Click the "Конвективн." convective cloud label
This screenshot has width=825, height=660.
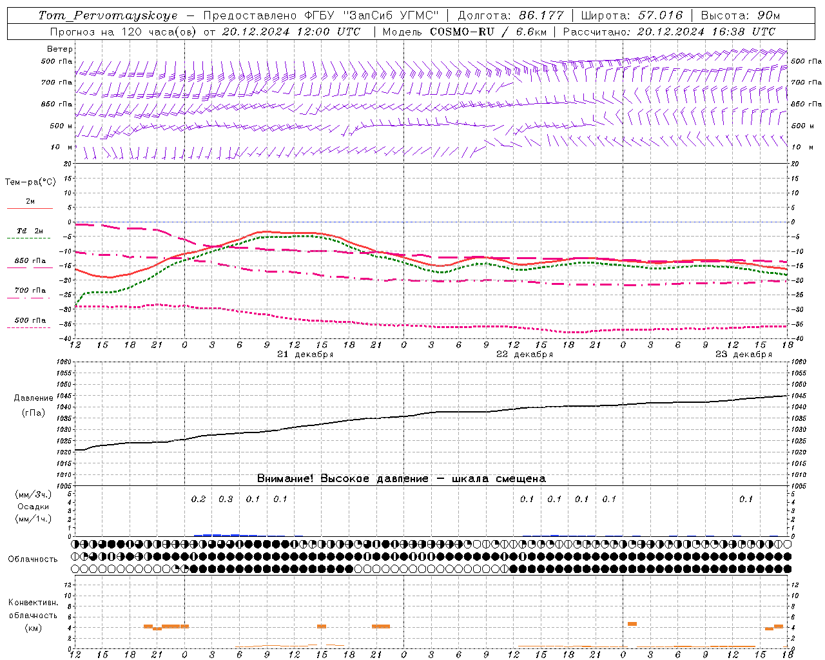[34, 603]
